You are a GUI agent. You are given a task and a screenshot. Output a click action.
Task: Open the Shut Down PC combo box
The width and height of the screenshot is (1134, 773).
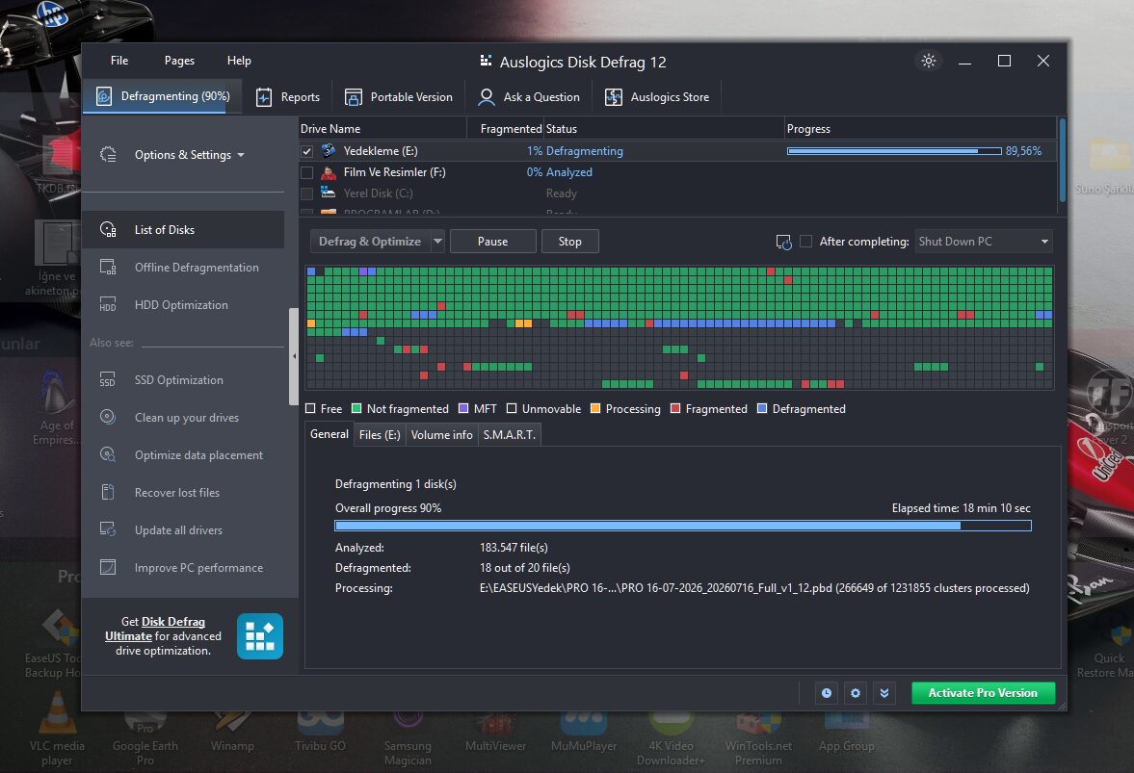[x=984, y=242]
